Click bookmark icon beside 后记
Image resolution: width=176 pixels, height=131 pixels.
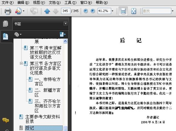[21, 128]
